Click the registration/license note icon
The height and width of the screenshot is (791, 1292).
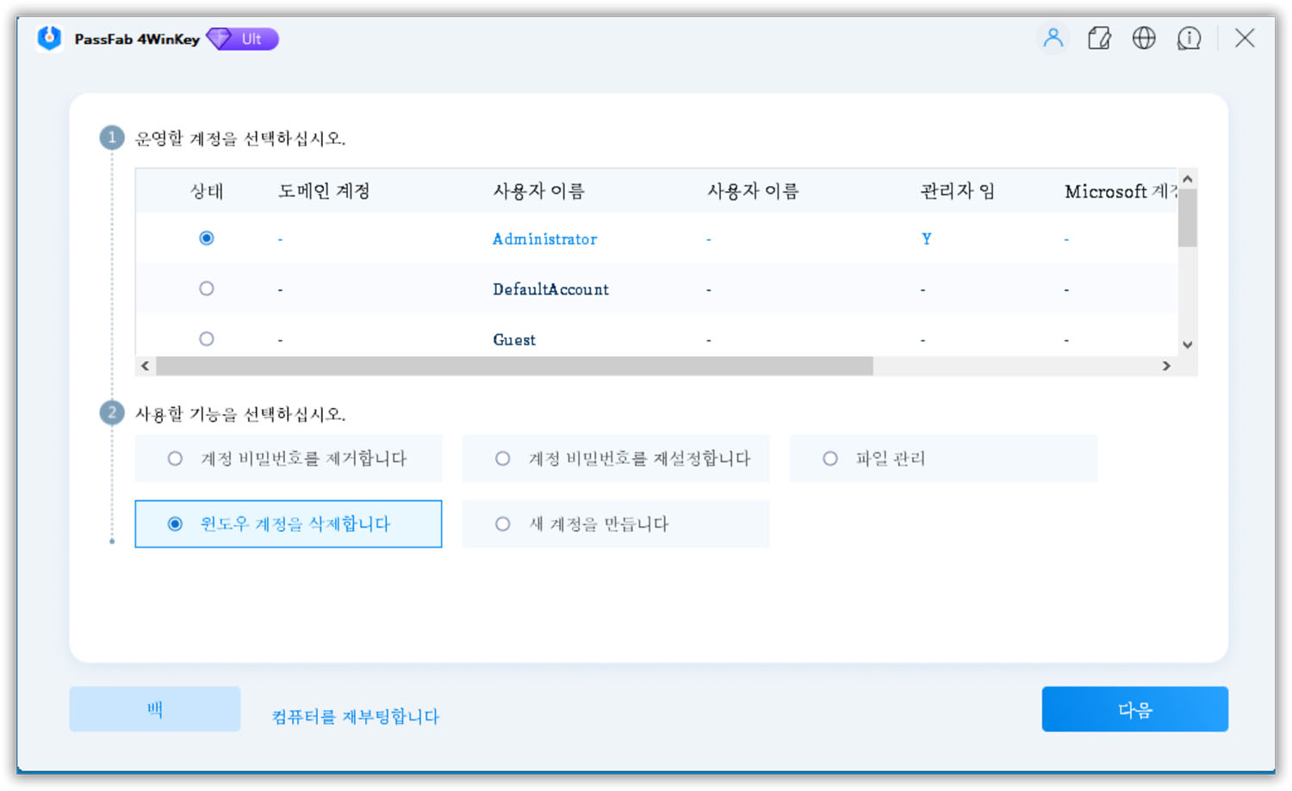tap(1099, 38)
